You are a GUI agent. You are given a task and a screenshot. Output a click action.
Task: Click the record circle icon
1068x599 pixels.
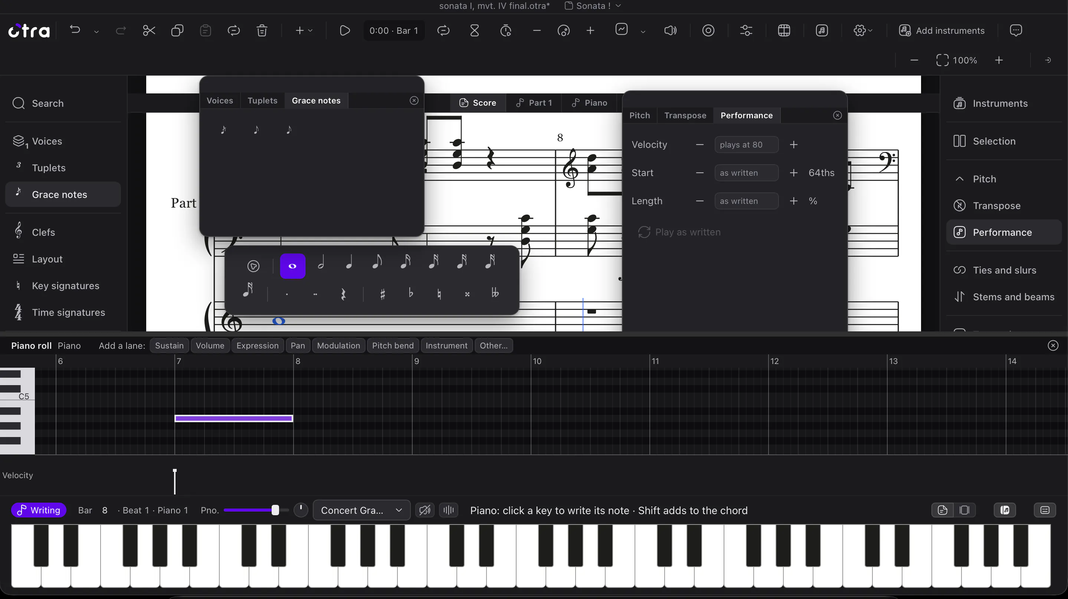click(x=708, y=30)
